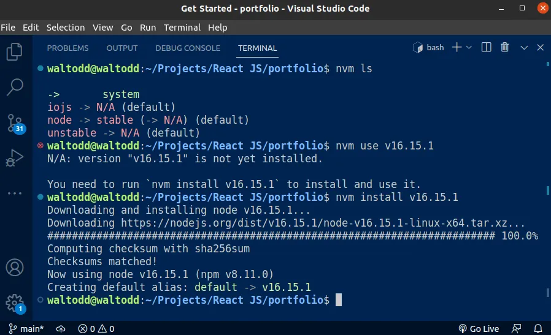Switch to the PROBLEMS tab
The image size is (551, 335).
[x=67, y=48]
